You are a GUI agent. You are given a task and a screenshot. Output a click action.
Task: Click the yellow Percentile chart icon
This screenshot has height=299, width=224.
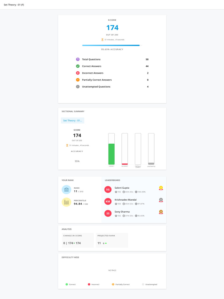[66, 202]
